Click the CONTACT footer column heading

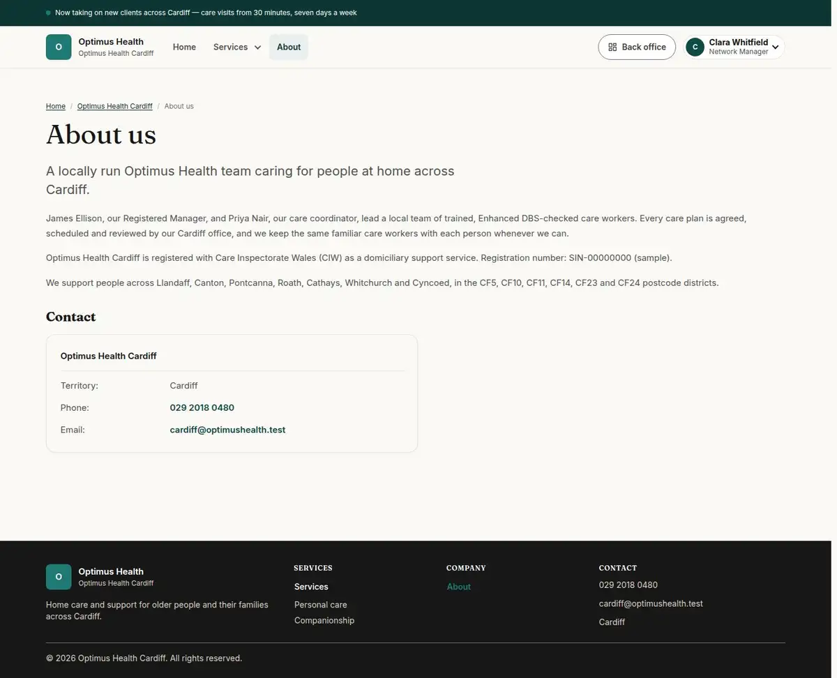(618, 568)
